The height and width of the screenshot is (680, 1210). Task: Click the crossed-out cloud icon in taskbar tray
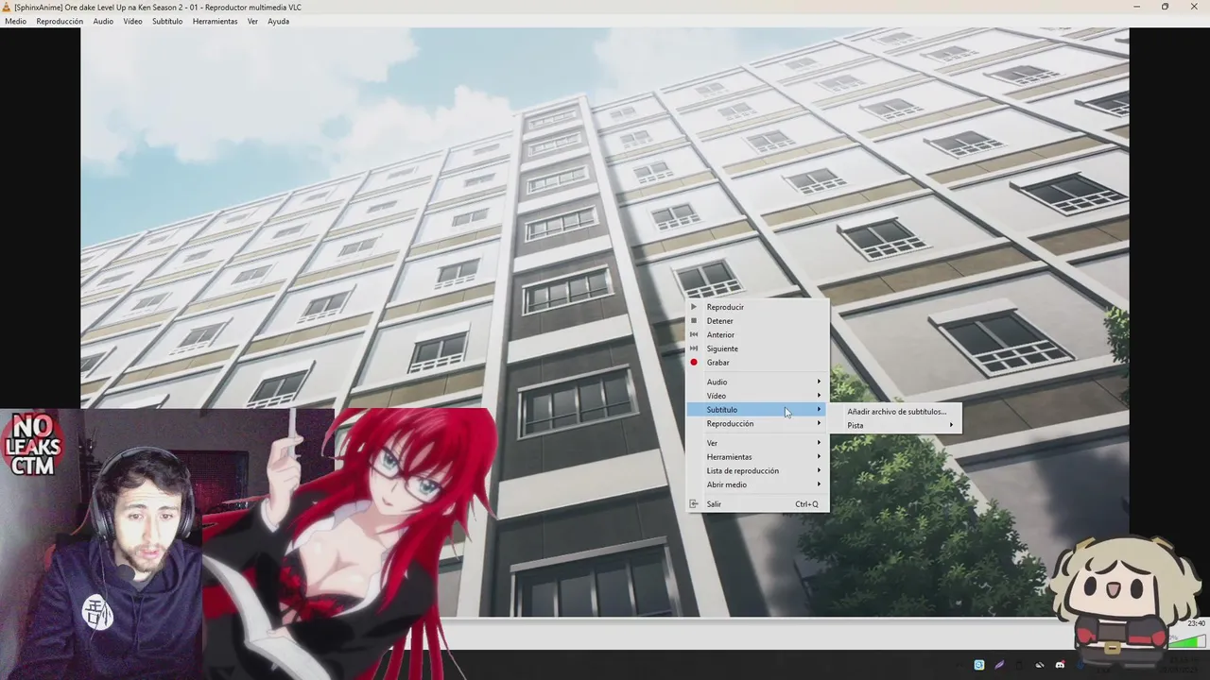1040,665
